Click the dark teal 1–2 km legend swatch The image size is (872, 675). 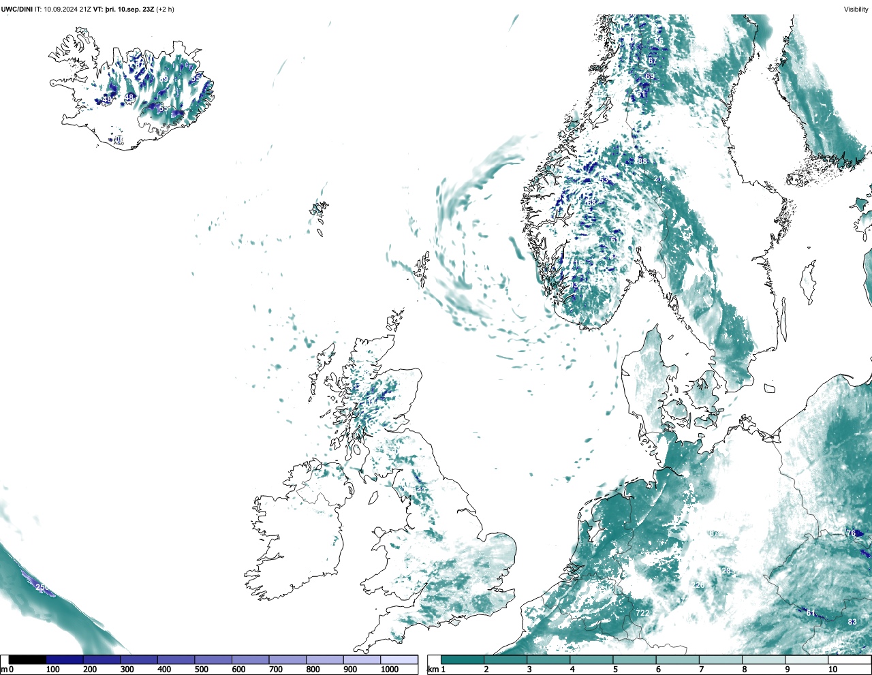[463, 659]
